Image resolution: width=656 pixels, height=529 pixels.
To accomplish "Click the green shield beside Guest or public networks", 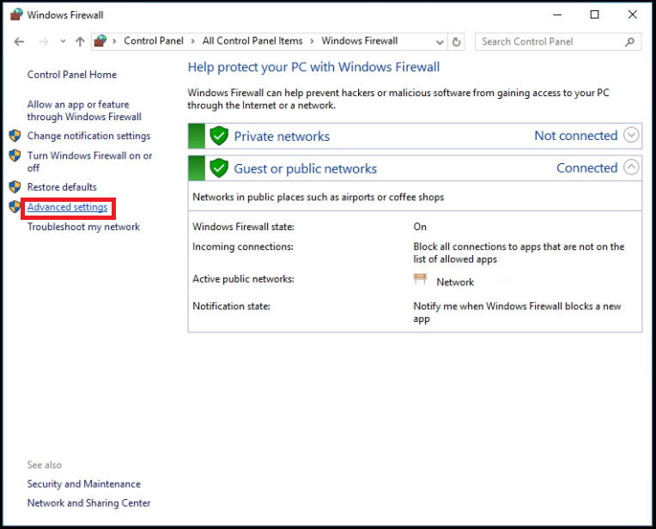I will tap(219, 168).
